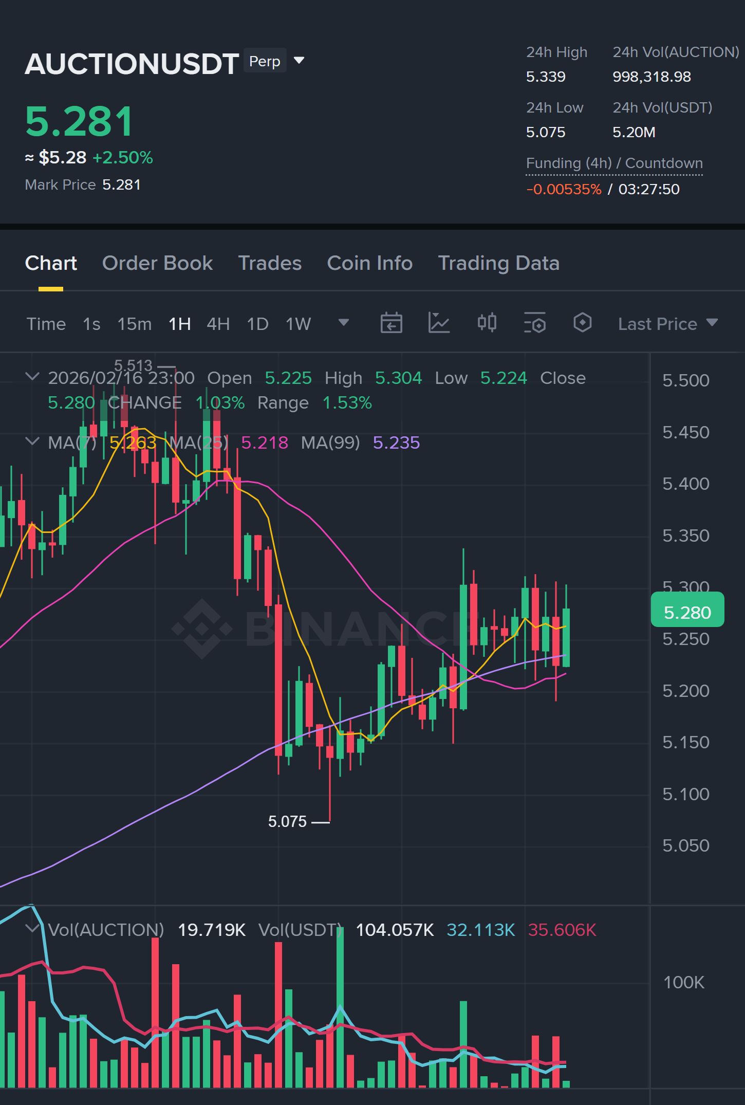Collapse the Vol(AUCTION) indicator legend

(32, 928)
